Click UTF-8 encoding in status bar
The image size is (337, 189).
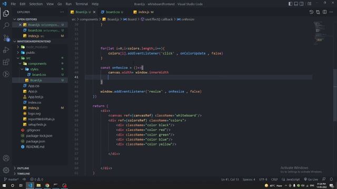pyautogui.click(x=263, y=179)
